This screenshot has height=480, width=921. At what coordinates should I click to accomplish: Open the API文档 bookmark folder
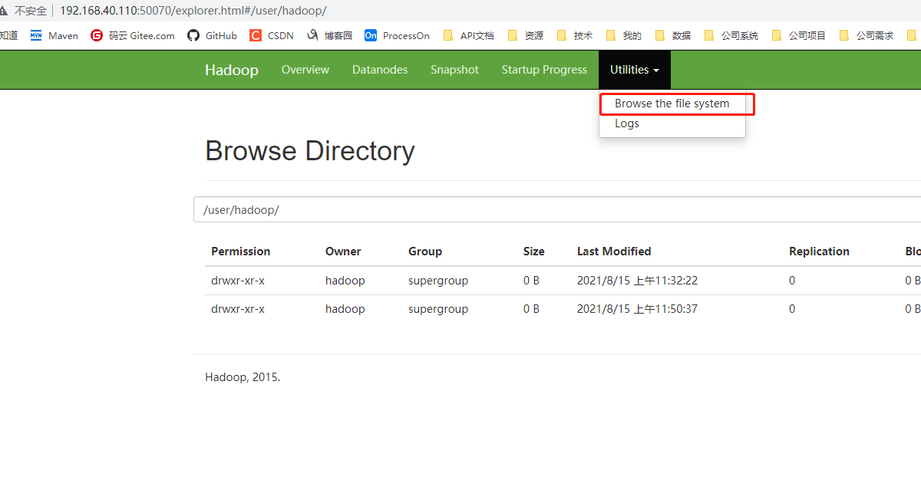point(469,35)
